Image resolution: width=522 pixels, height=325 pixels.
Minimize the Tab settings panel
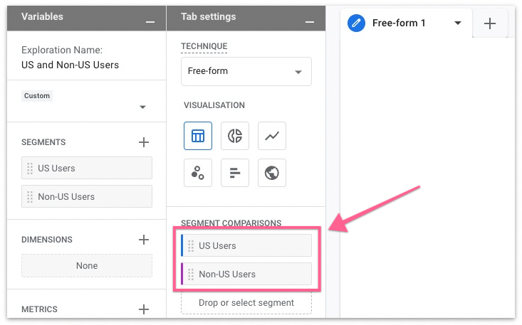[x=309, y=21]
